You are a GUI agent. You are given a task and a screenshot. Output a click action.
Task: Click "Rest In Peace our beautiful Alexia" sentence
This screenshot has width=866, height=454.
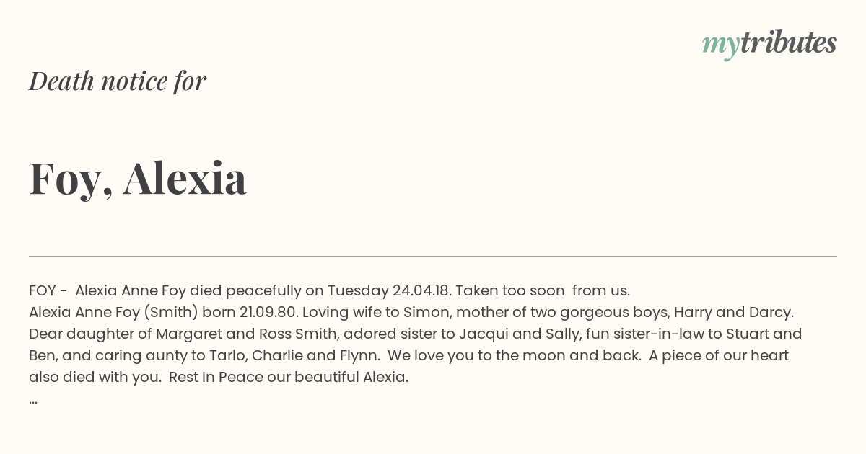pyautogui.click(x=289, y=378)
